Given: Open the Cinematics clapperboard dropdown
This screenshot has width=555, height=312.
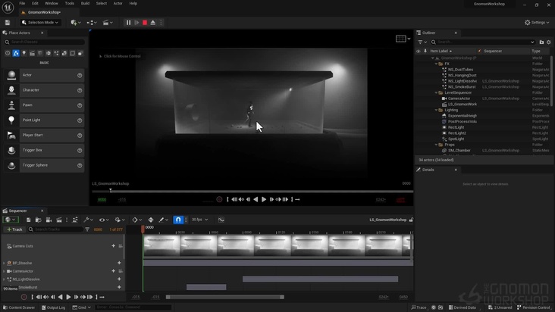Looking at the screenshot, I should [x=108, y=23].
